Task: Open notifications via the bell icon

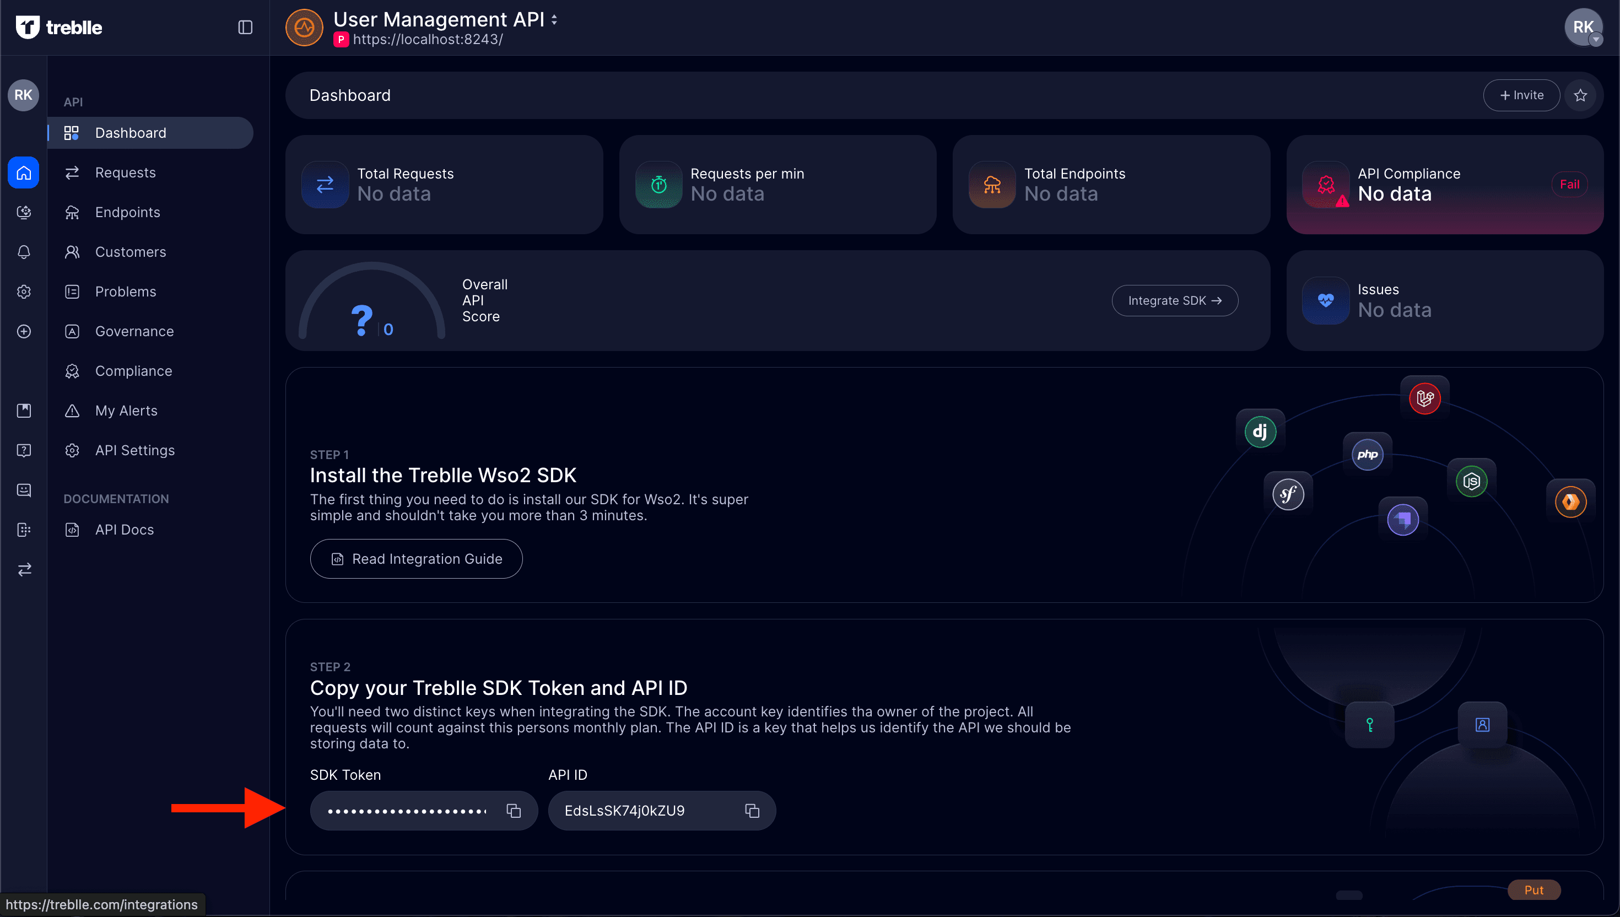Action: tap(23, 252)
